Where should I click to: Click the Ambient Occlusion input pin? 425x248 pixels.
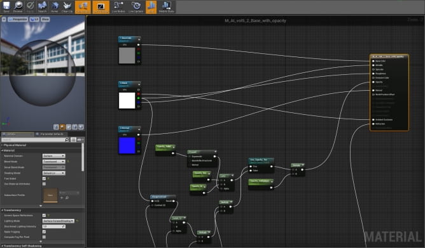(373, 120)
